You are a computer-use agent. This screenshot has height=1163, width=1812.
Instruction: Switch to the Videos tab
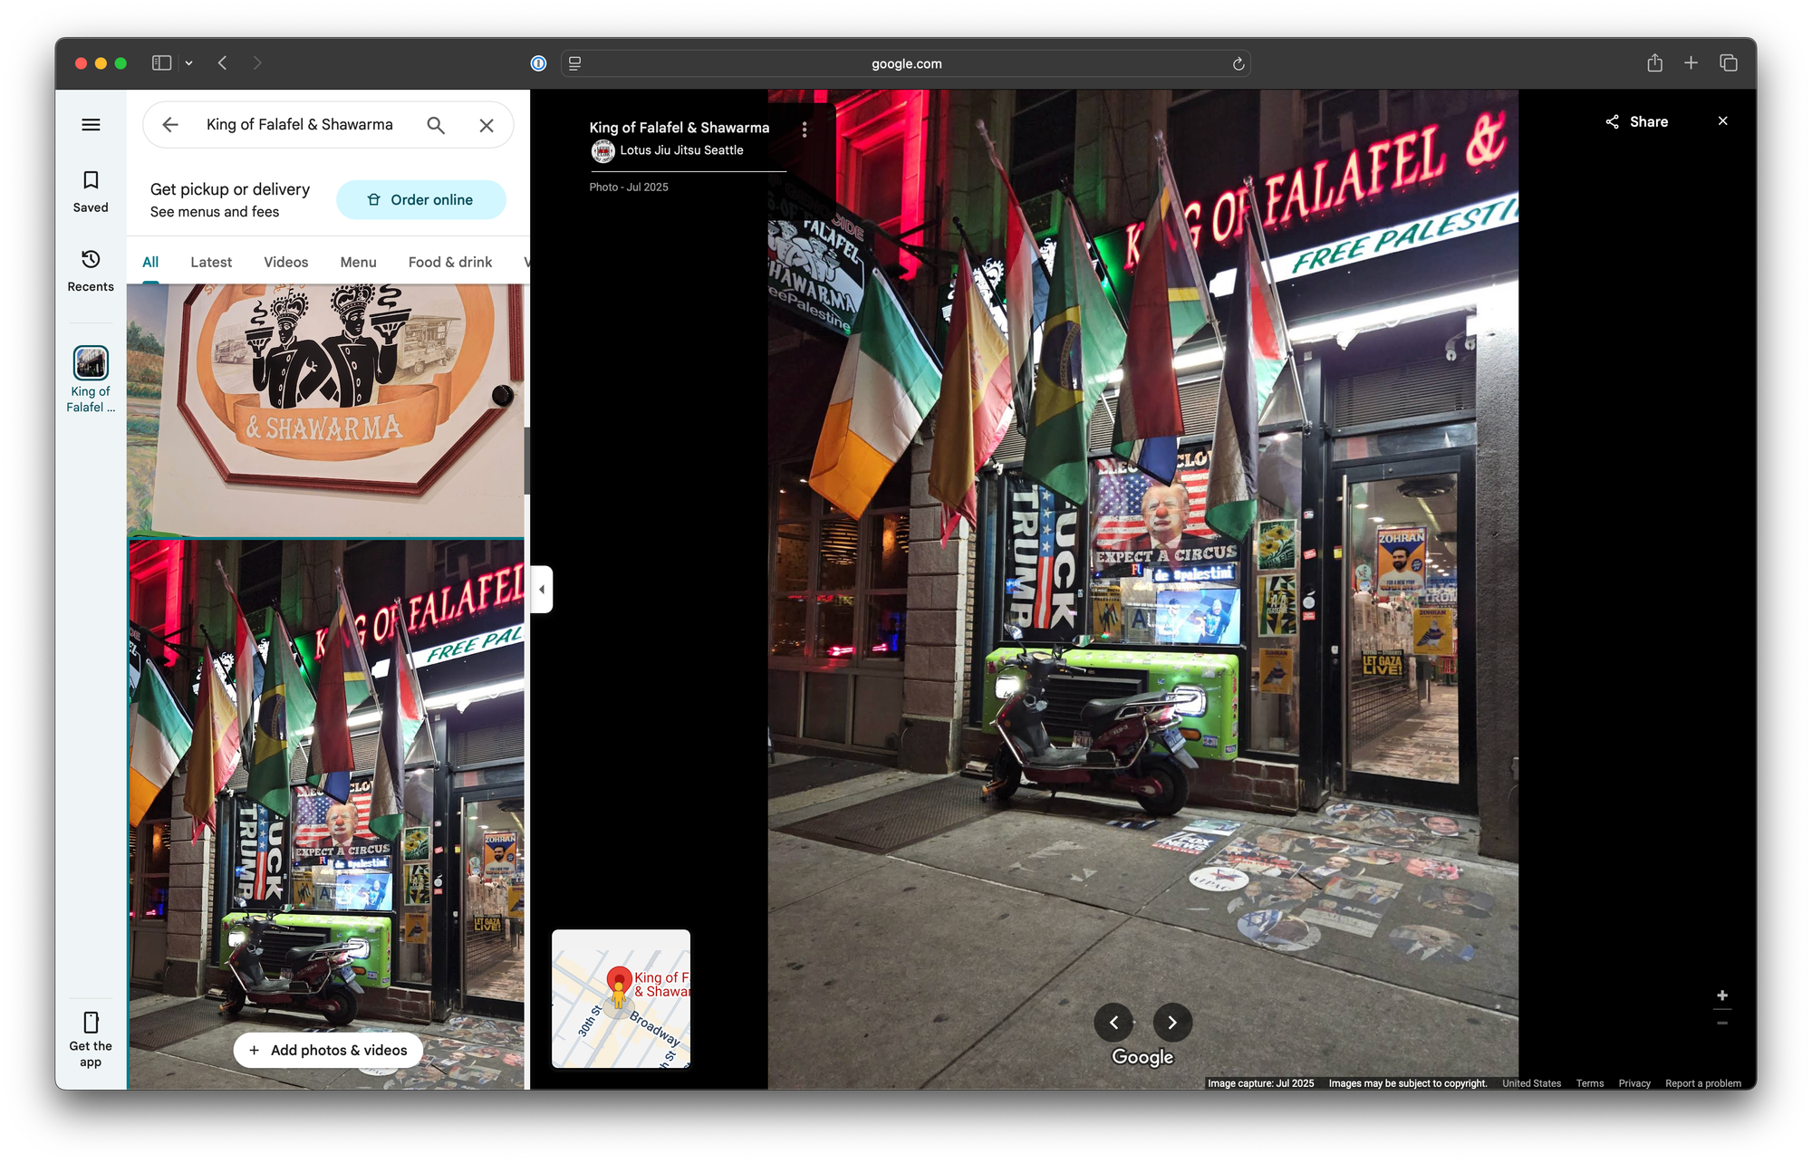coord(286,262)
